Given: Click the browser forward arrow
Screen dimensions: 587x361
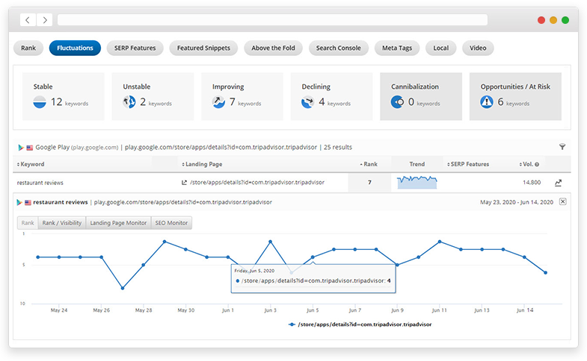Looking at the screenshot, I should (x=44, y=20).
